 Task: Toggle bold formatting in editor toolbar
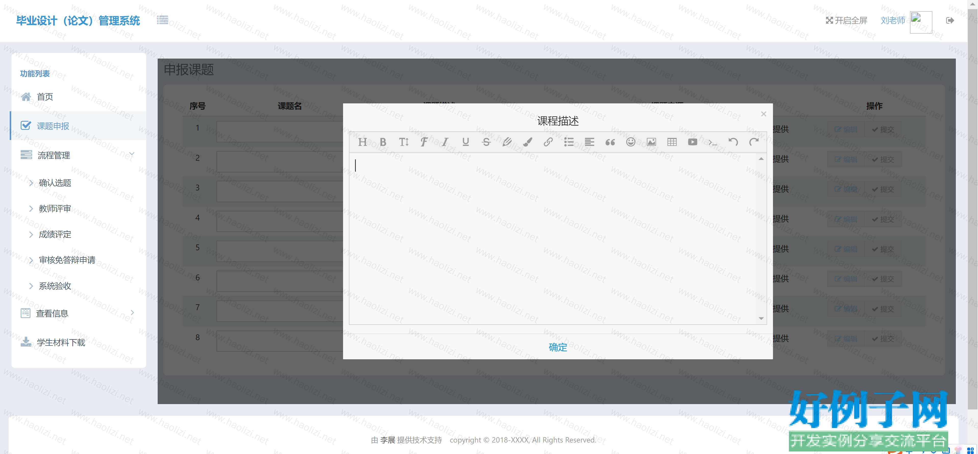pyautogui.click(x=383, y=142)
